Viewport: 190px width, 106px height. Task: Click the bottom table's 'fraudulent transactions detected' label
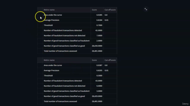point(63,81)
